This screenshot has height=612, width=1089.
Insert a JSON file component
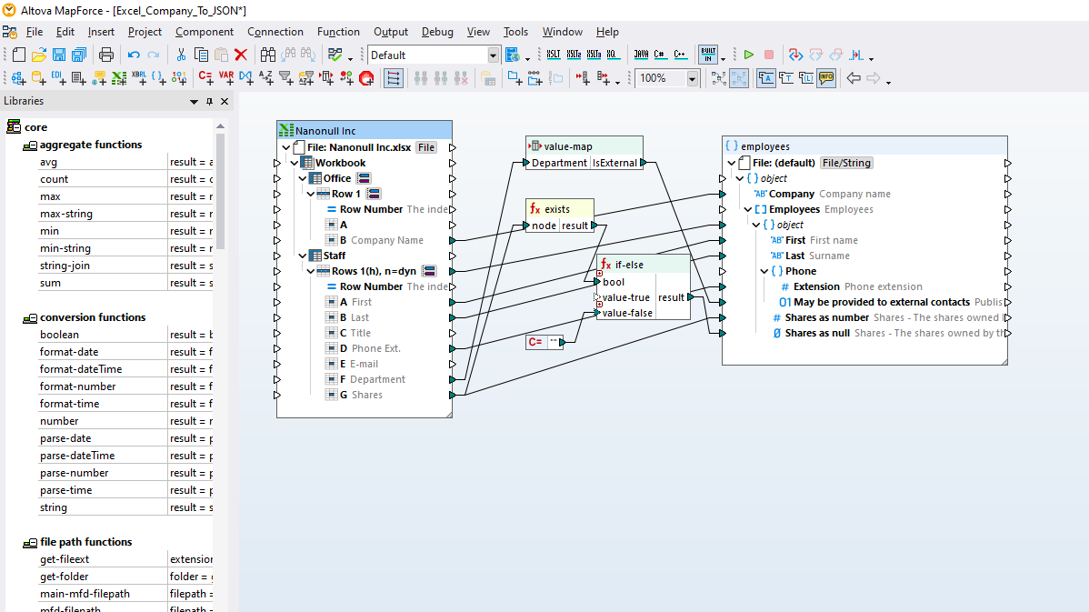click(156, 77)
